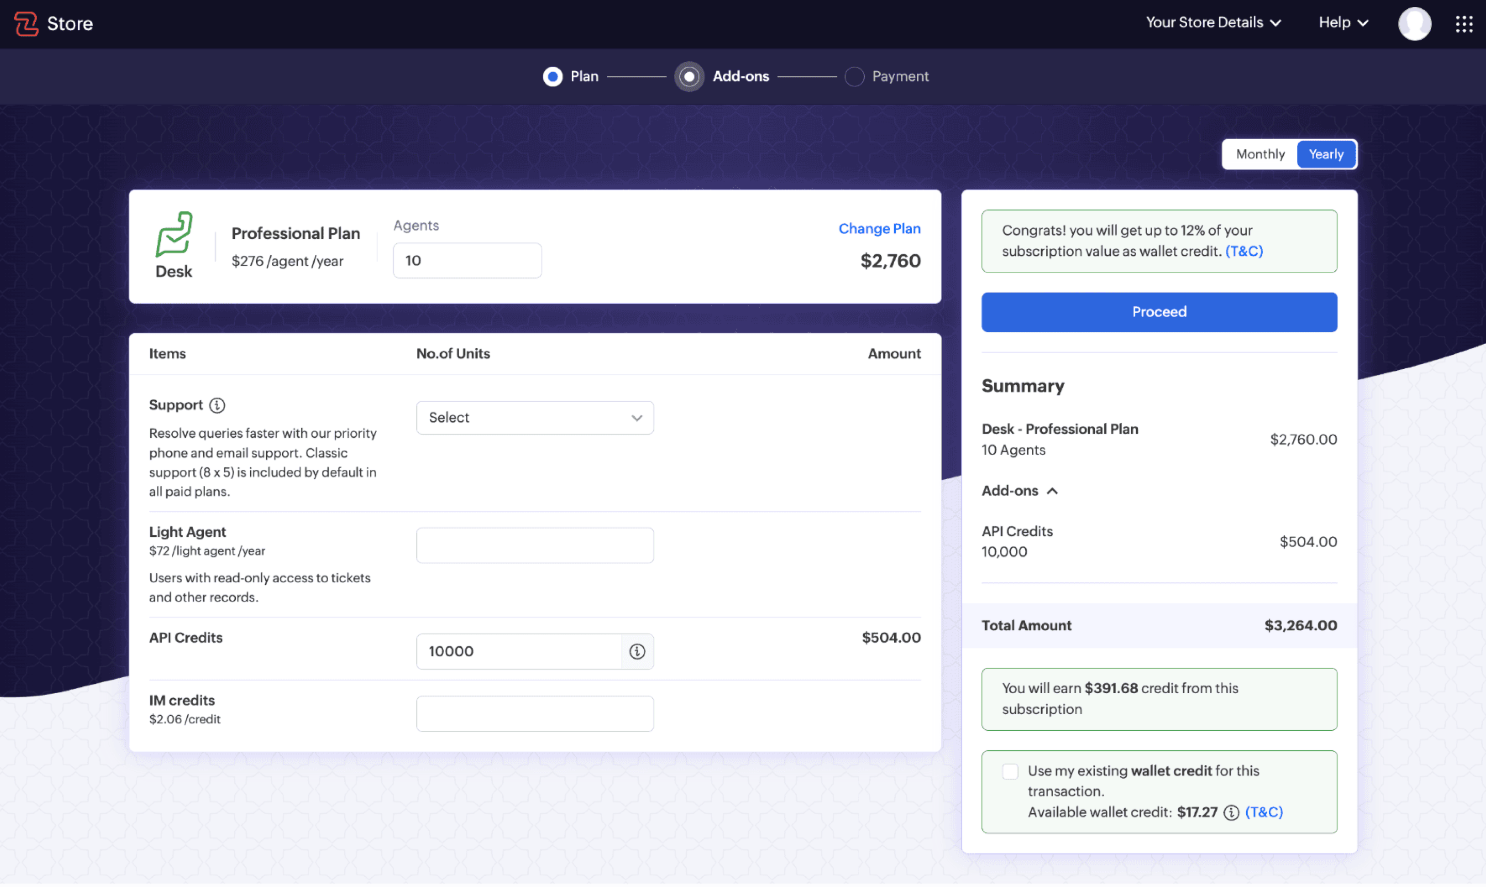Switch billing to Monthly
Viewport: 1486px width, 887px height.
pyautogui.click(x=1259, y=154)
